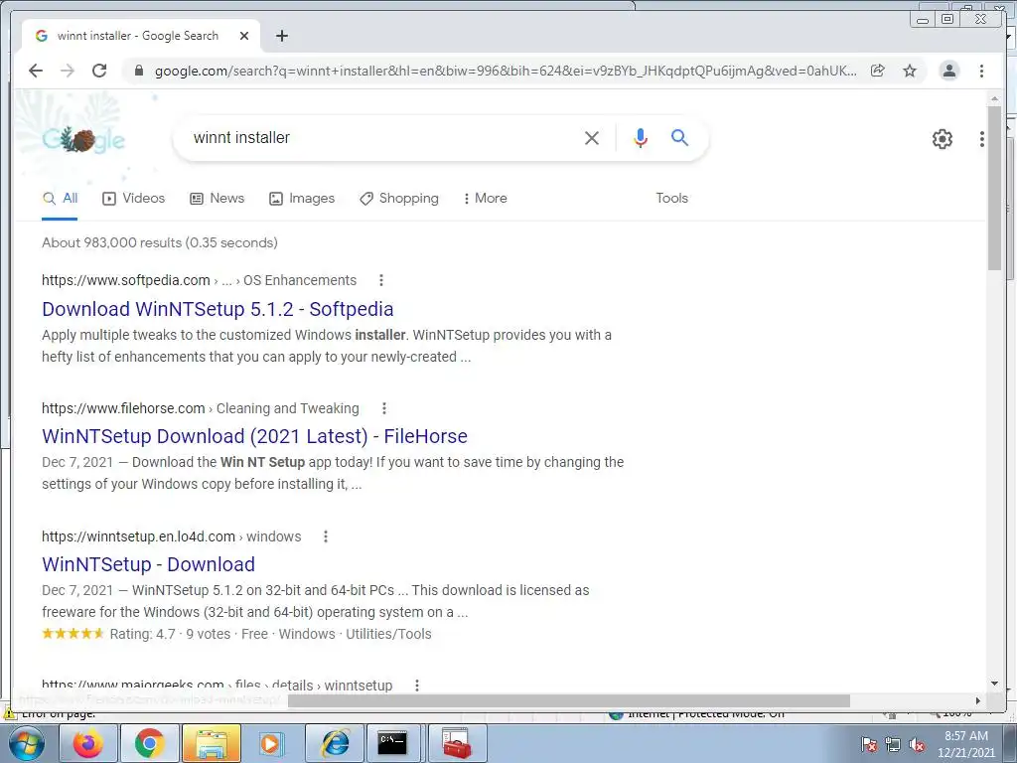
Task: Open Command Prompt from the taskbar
Action: tap(393, 743)
